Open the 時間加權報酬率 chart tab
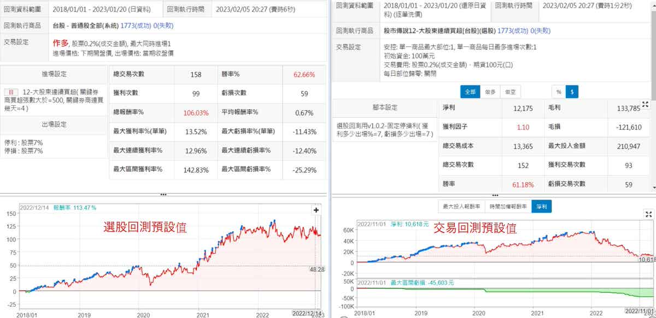Viewport: 656px width, 318px height. tap(508, 206)
